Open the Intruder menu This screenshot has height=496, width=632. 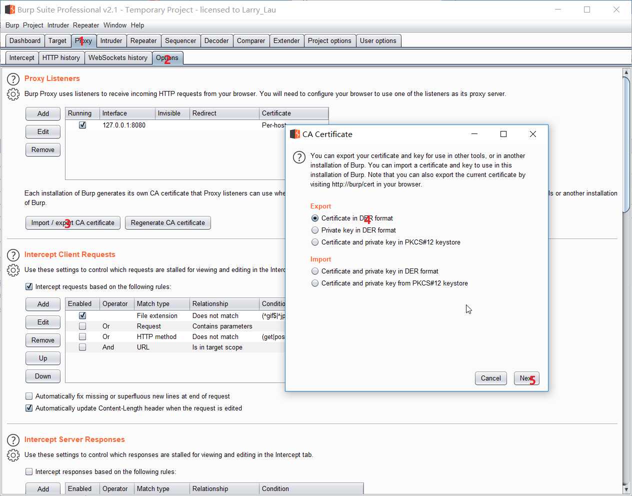tap(58, 25)
